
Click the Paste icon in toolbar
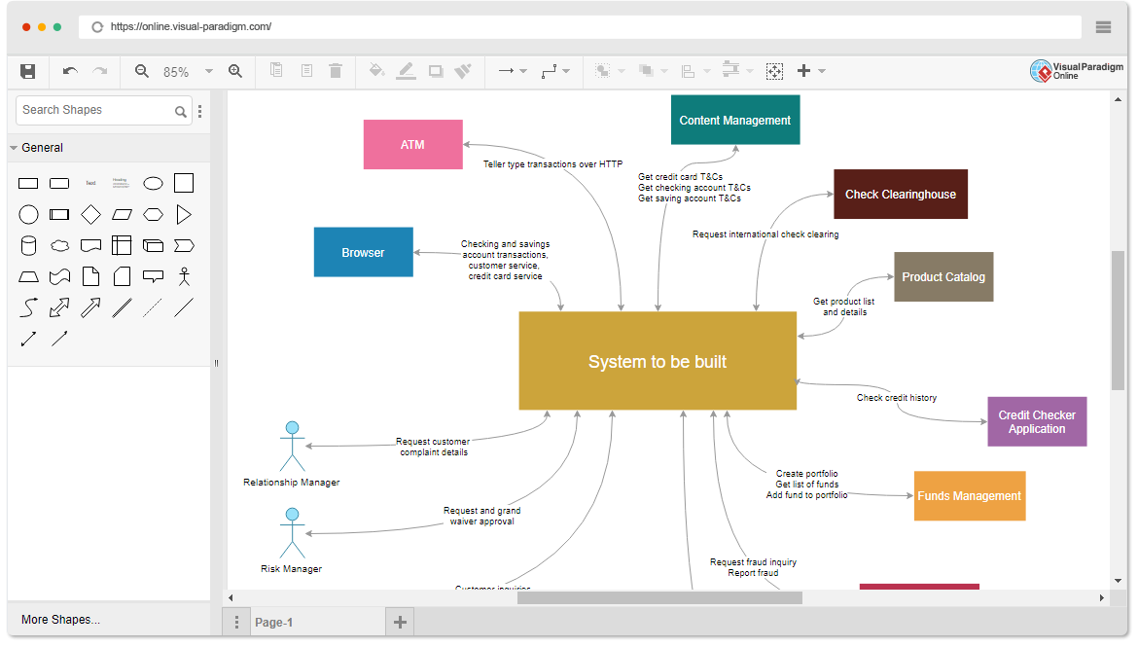[x=307, y=70]
